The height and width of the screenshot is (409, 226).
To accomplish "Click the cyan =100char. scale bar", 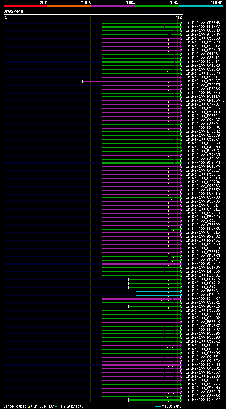I will point(158,407).
